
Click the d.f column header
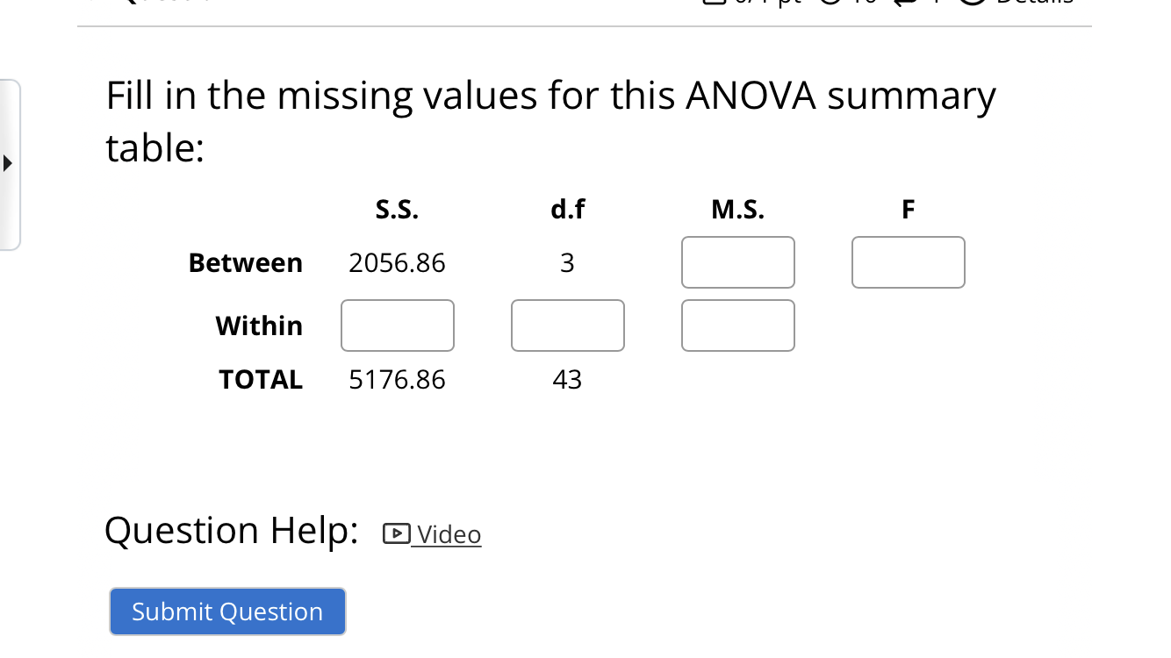tap(567, 210)
